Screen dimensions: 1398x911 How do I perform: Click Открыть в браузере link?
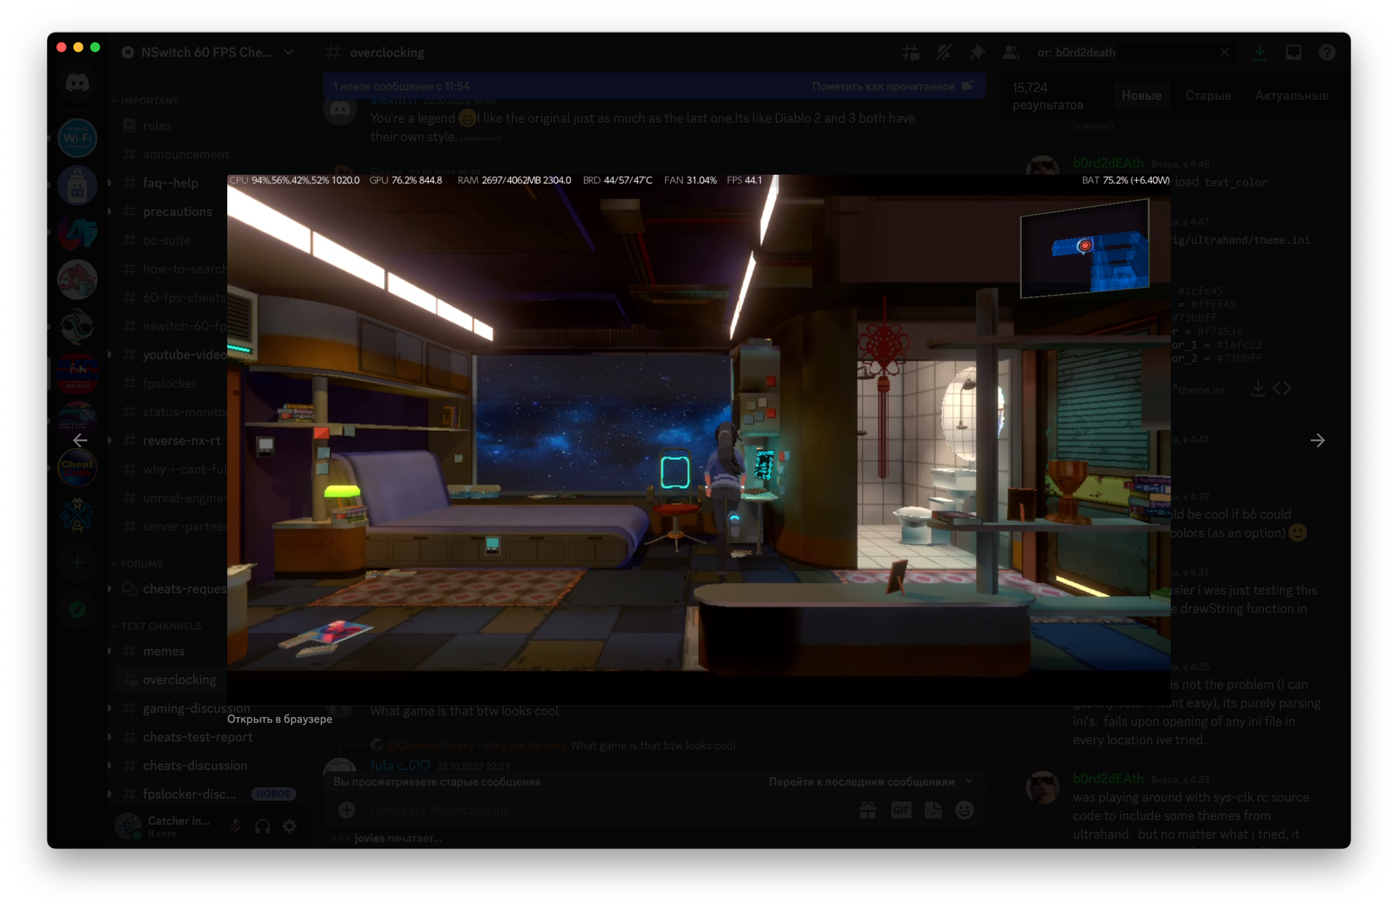(x=279, y=719)
